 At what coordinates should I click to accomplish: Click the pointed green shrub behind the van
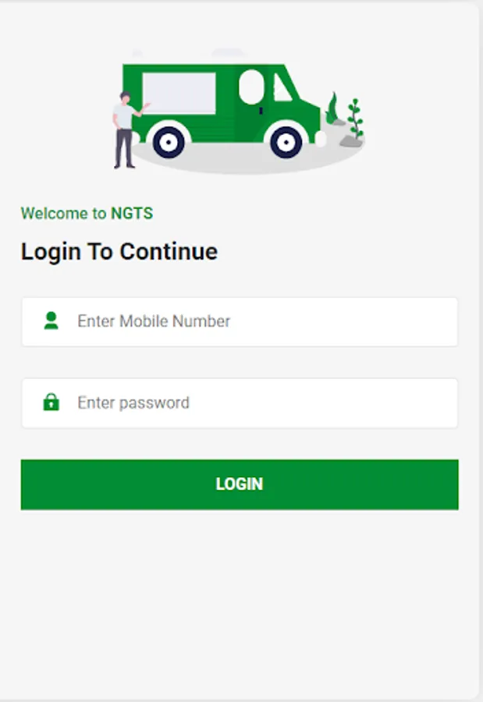(332, 108)
